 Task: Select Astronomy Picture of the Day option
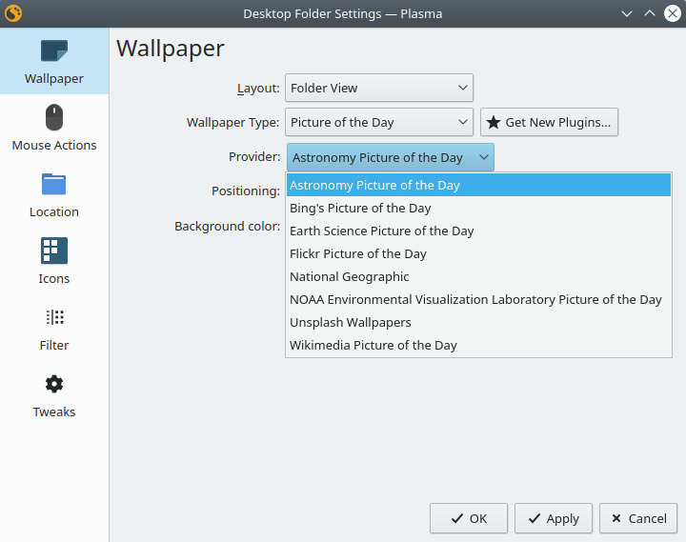tap(375, 185)
